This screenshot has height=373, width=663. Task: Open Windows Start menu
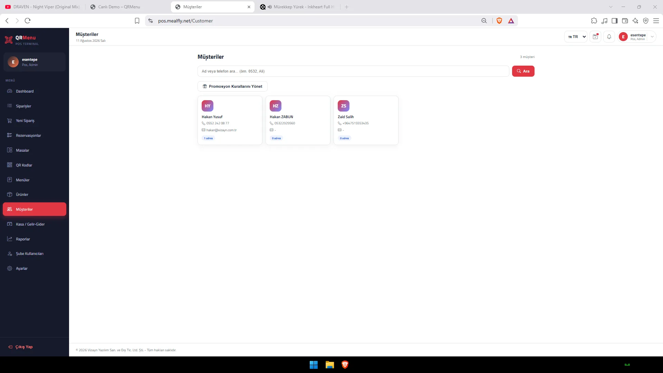coord(314,365)
